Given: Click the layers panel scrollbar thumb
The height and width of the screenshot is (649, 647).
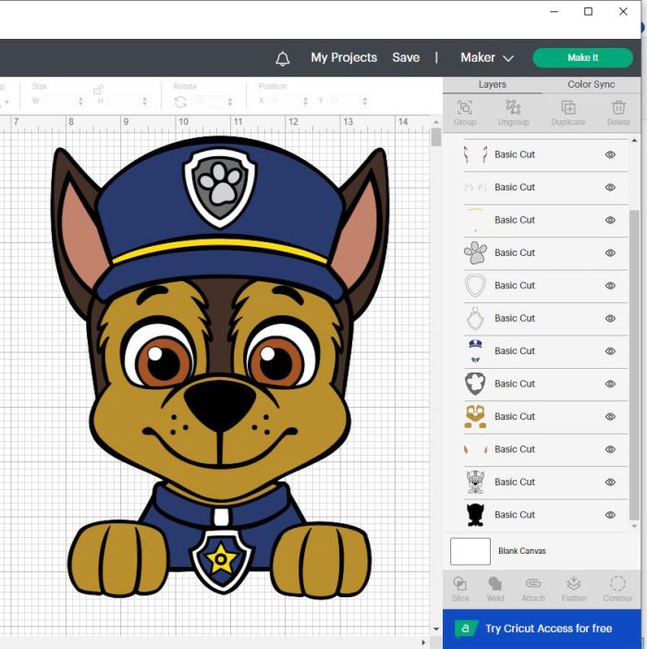Looking at the screenshot, I should click(x=634, y=364).
